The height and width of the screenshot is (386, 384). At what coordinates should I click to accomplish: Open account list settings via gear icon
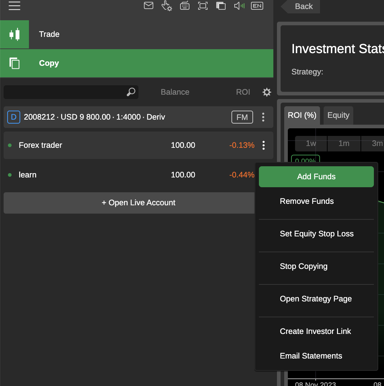pyautogui.click(x=267, y=92)
